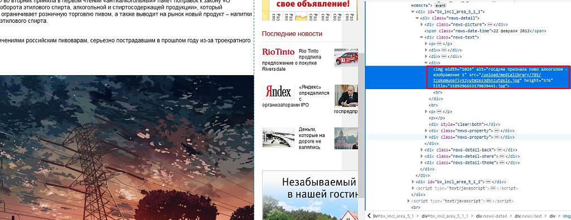Collapse the news-detail div node
571x220 pixels.
coord(417,18)
